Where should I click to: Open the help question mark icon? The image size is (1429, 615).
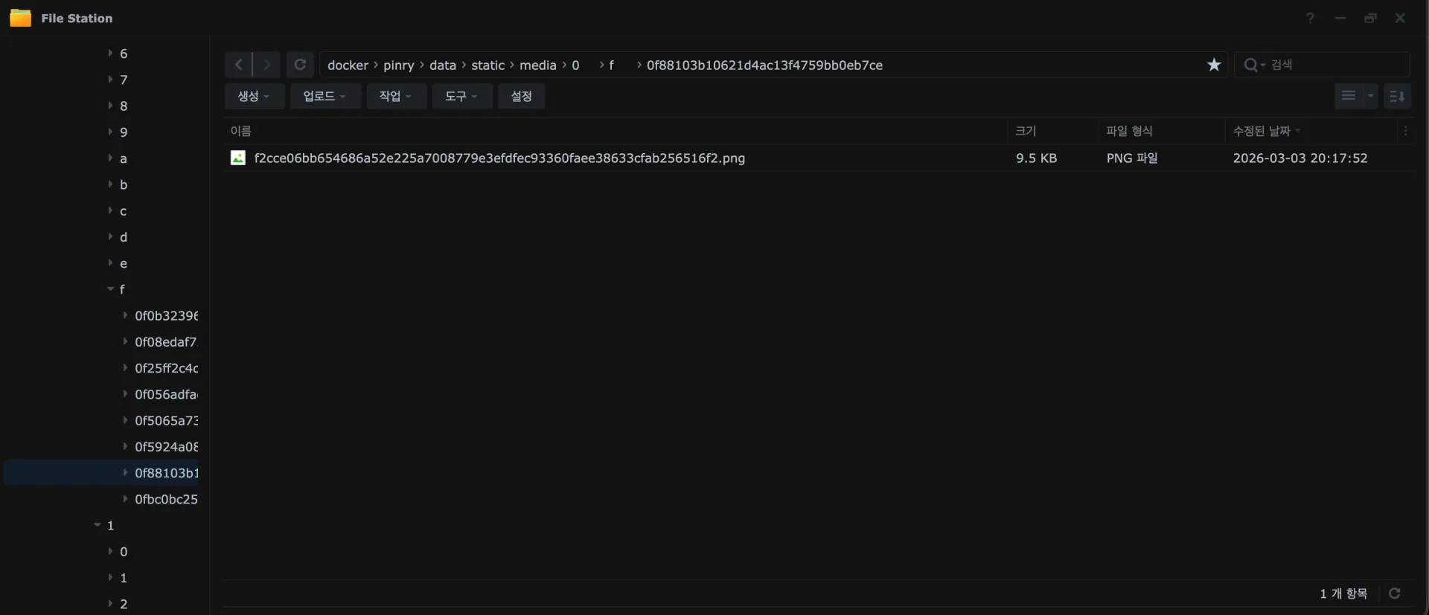coord(1310,18)
